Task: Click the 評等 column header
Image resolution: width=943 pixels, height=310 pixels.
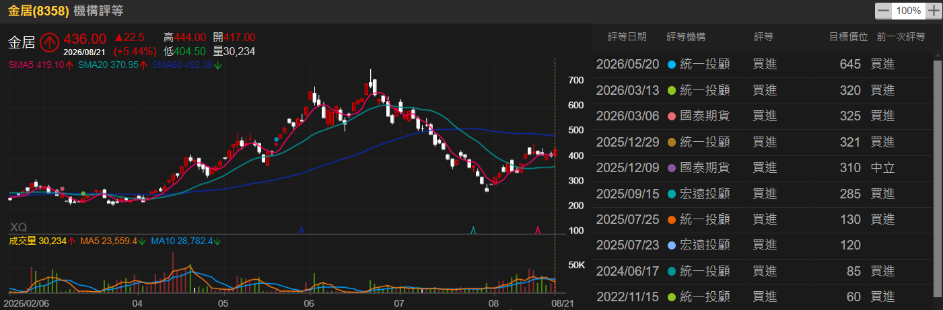Action: coord(763,36)
